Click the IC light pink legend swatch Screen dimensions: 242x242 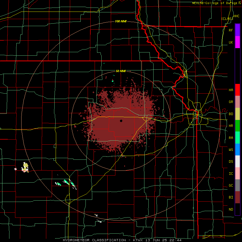click(237, 173)
